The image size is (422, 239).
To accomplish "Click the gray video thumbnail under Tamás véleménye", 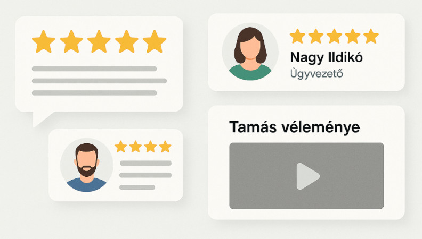I will click(x=306, y=176).
